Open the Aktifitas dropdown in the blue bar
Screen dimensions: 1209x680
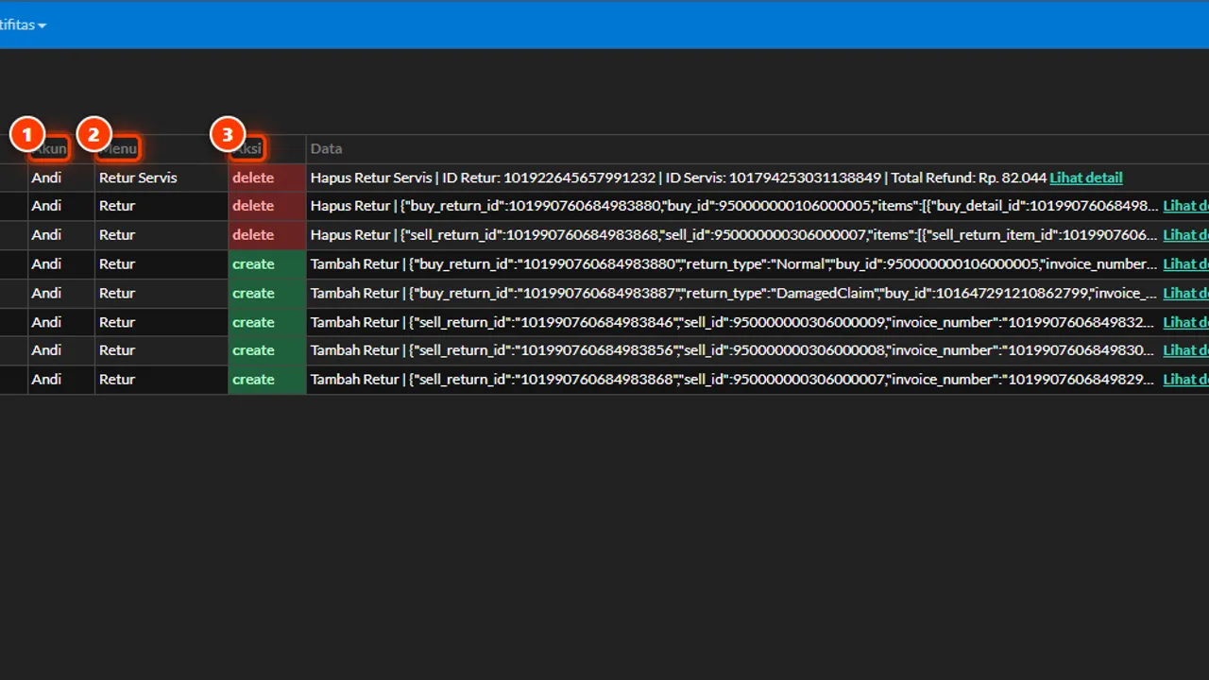tap(21, 25)
